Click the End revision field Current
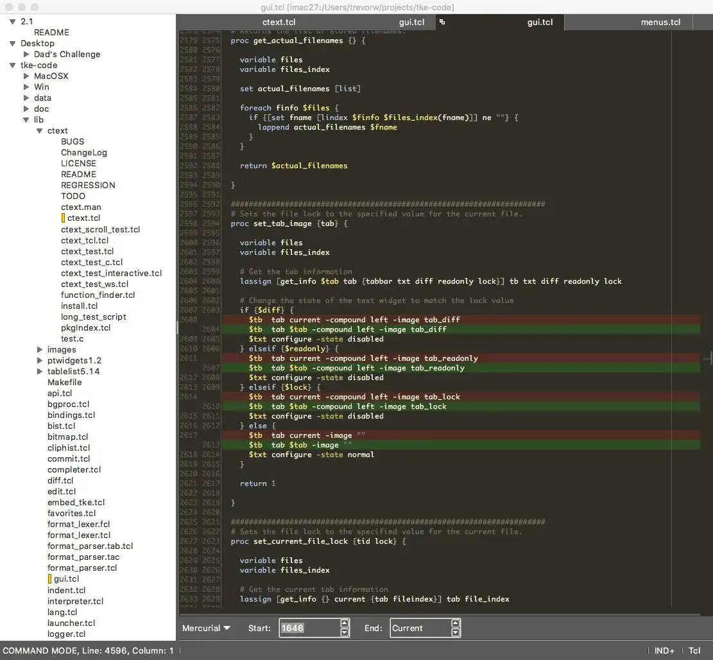 [x=420, y=628]
